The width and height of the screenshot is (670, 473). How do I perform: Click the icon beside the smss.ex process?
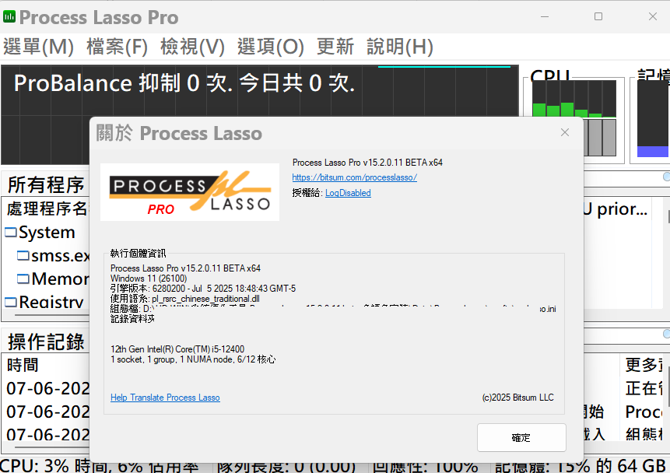[x=23, y=255]
